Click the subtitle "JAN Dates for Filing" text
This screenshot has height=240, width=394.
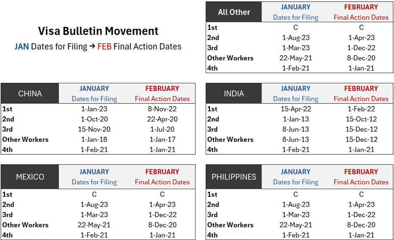51,46
